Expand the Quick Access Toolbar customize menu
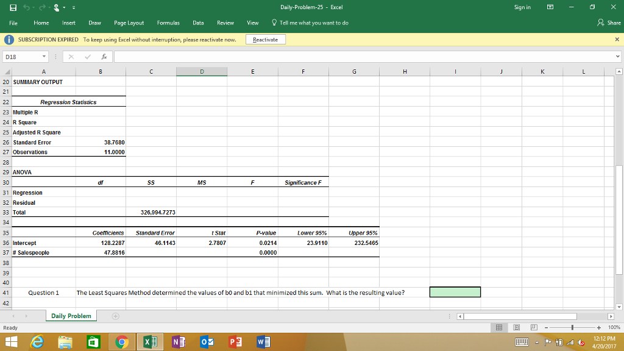Viewport: 624px width, 351px height. (73, 7)
